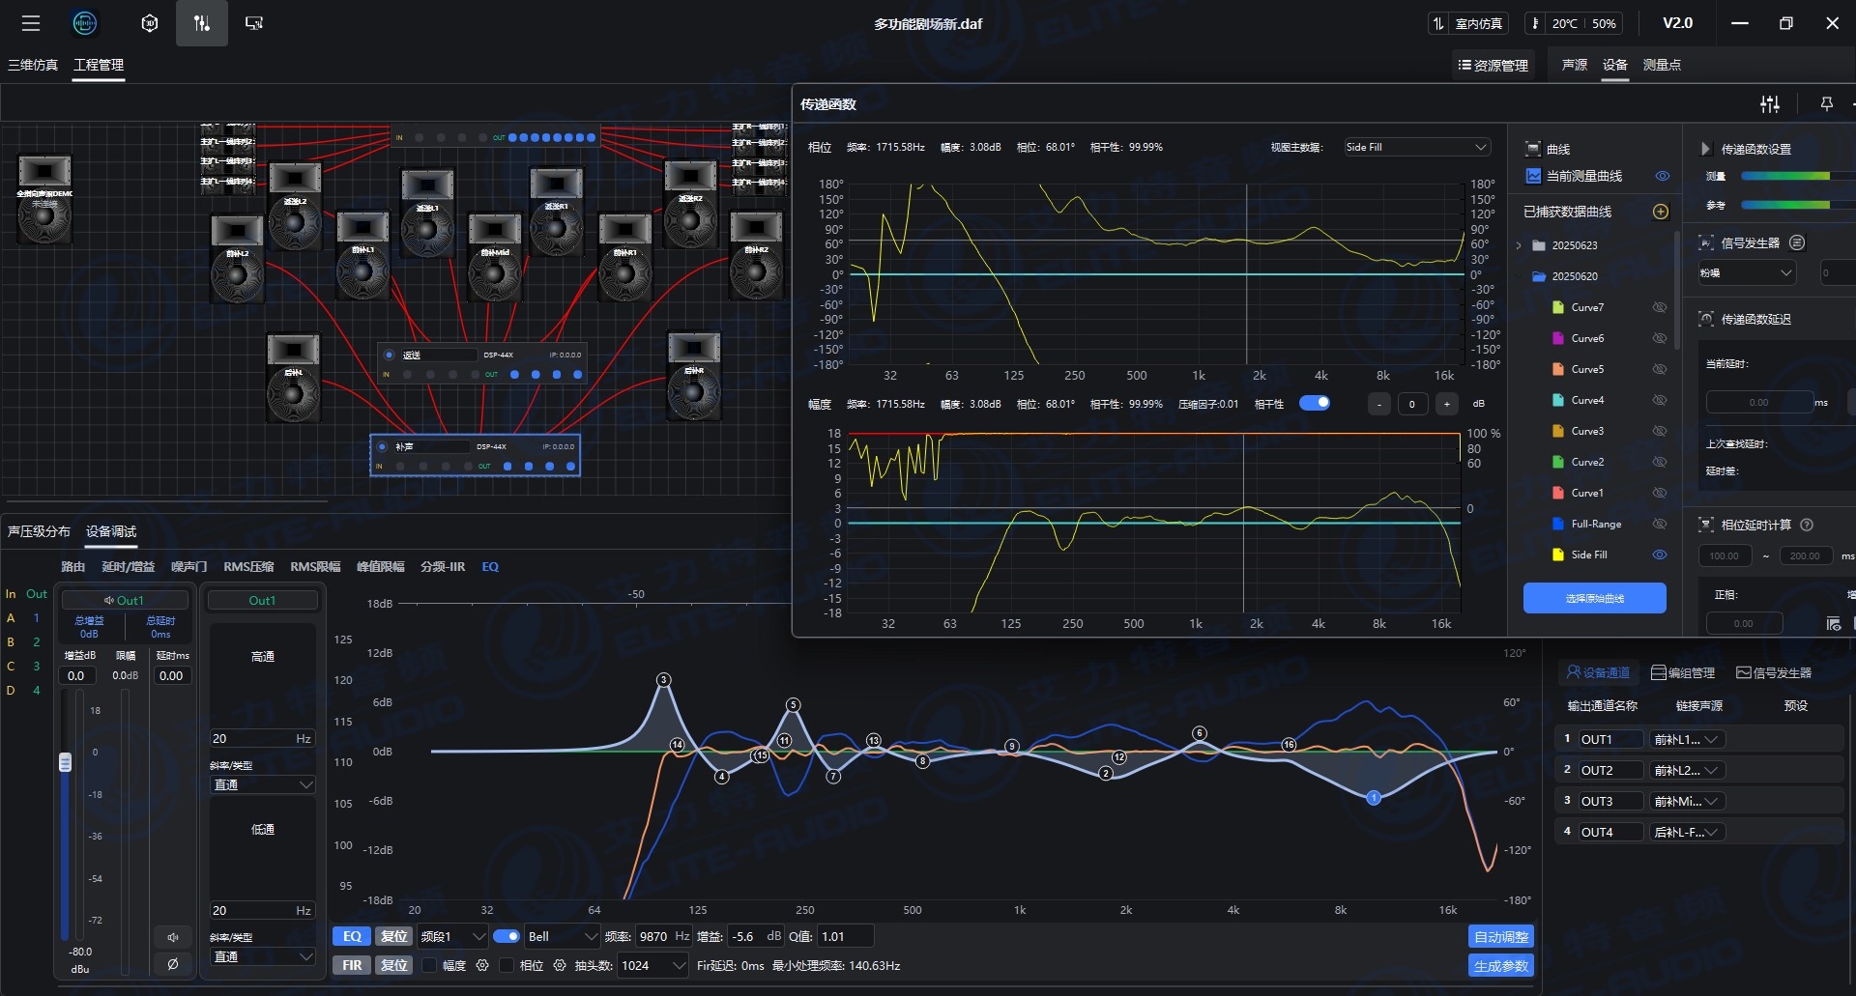
Task: Open the Bell filter type dropdown
Action: (x=563, y=936)
